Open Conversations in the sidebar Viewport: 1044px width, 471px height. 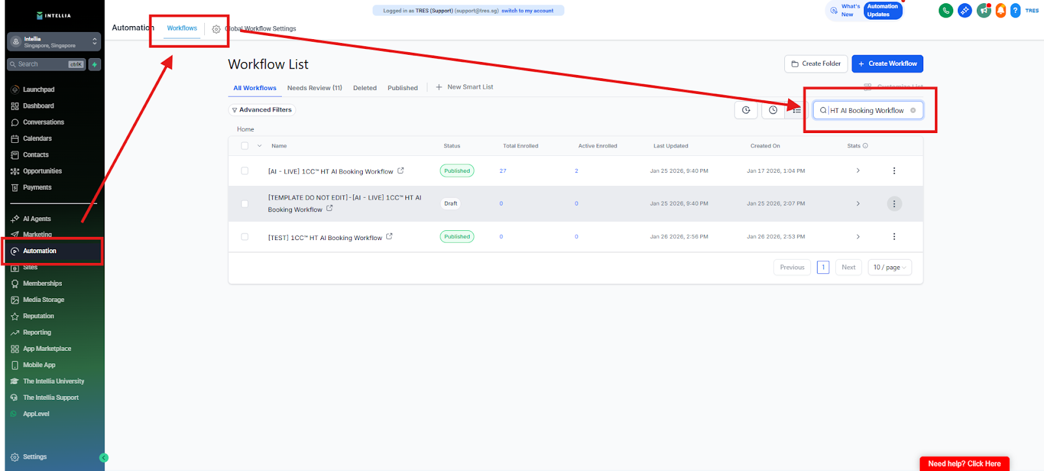tap(43, 122)
